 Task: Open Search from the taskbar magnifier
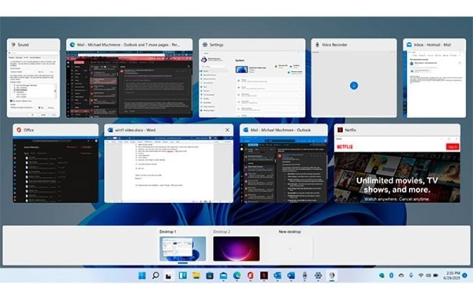coord(155,276)
